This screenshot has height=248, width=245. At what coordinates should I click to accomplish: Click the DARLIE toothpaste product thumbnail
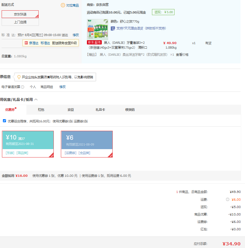98,29
